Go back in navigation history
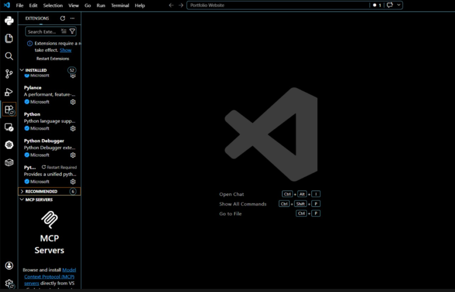The width and height of the screenshot is (455, 292). pyautogui.click(x=171, y=5)
